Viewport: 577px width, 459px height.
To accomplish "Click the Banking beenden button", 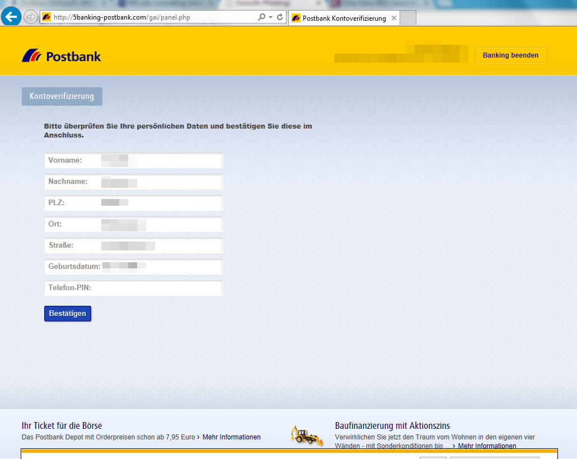I will pyautogui.click(x=511, y=55).
